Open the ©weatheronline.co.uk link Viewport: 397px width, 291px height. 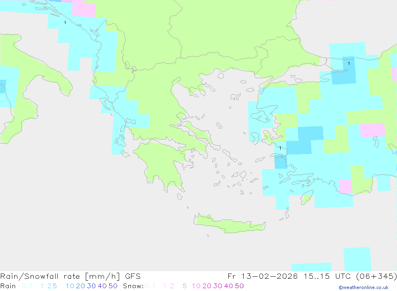pos(364,287)
